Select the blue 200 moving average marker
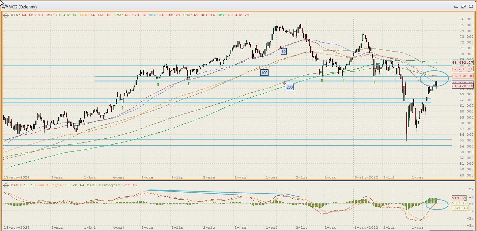The width and height of the screenshot is (477, 231). click(x=289, y=87)
